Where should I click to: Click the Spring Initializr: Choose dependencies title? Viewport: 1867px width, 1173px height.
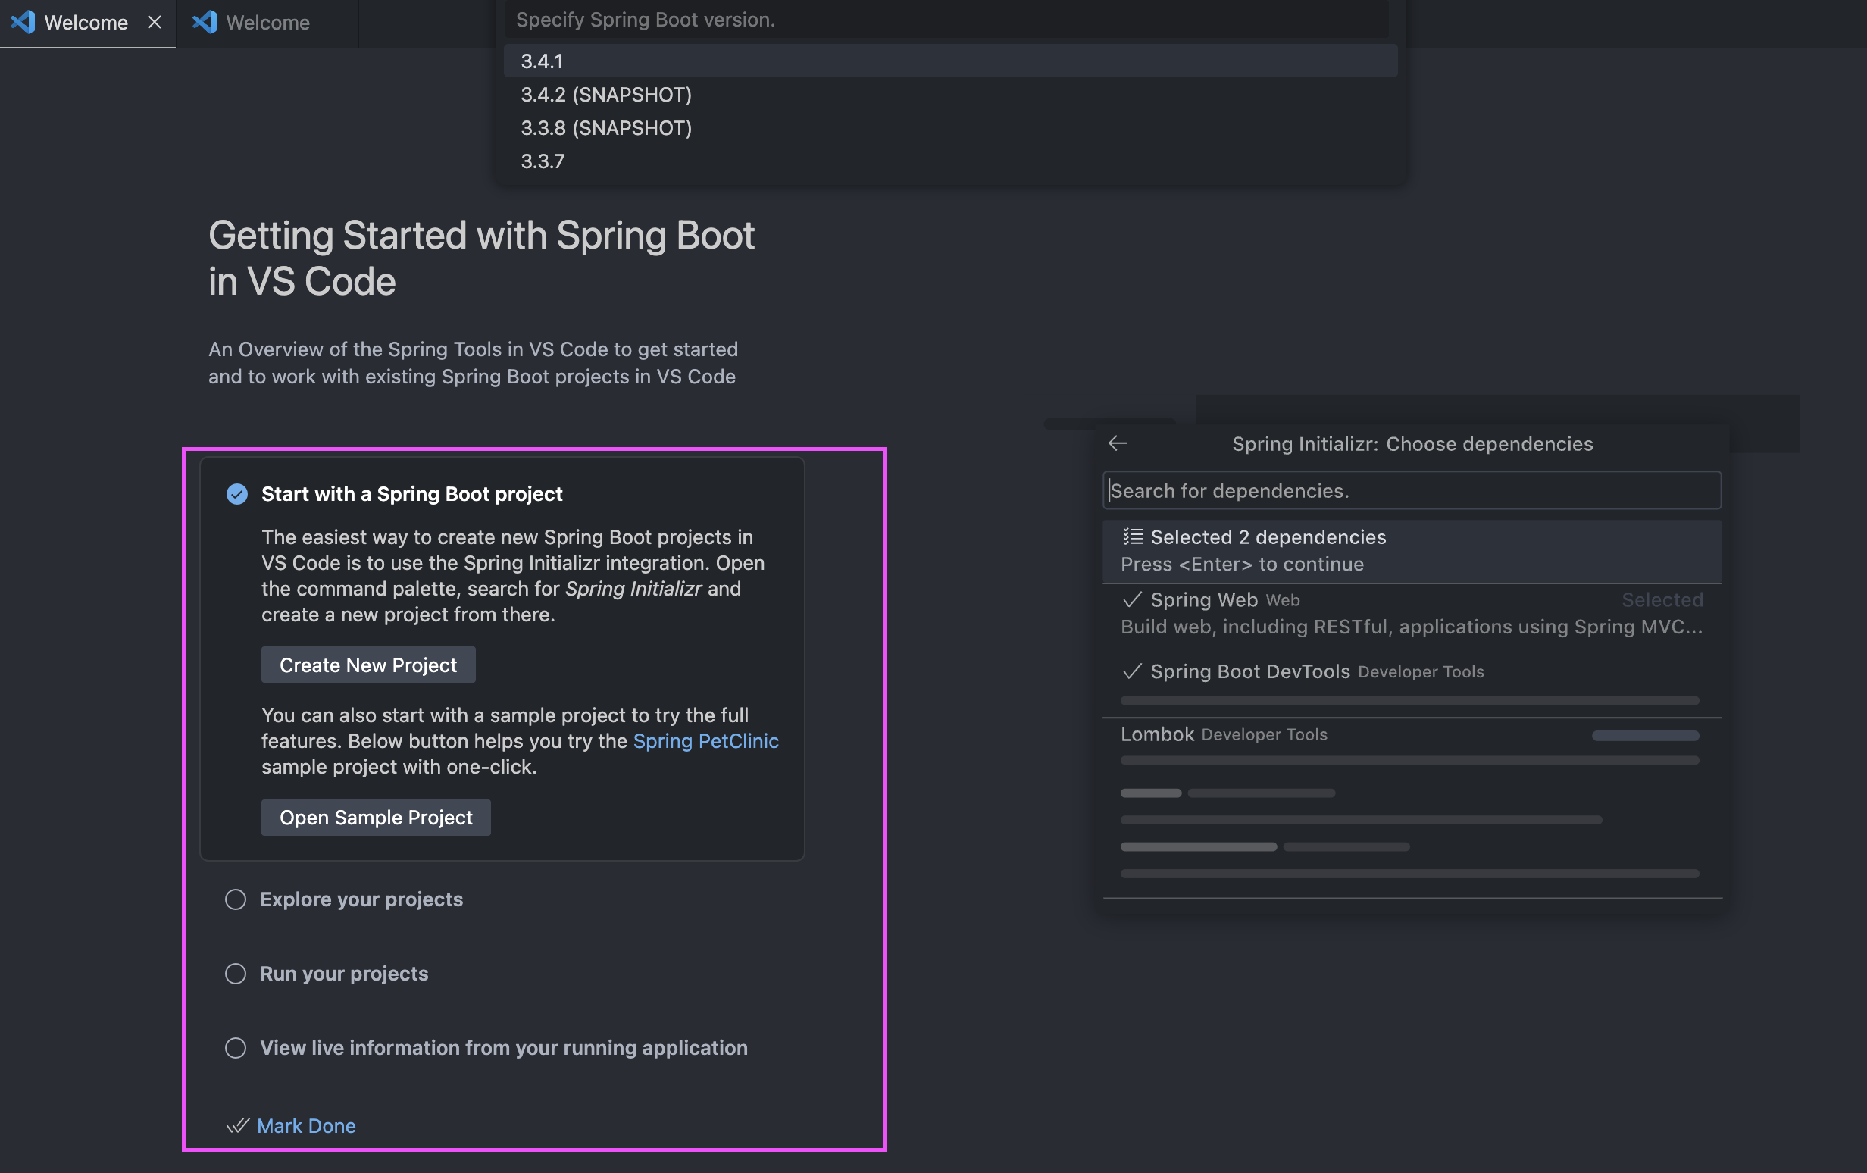(x=1412, y=443)
